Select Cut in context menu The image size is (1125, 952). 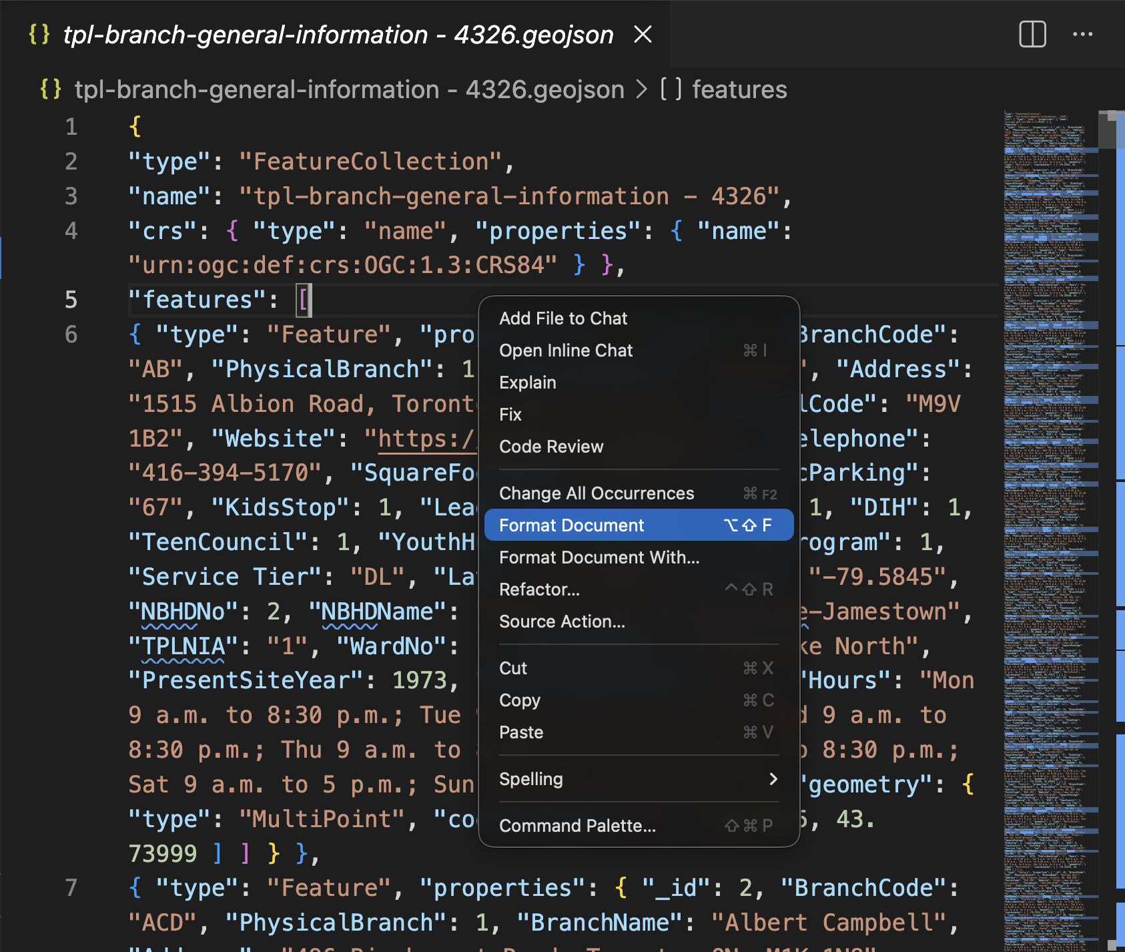[639, 668]
